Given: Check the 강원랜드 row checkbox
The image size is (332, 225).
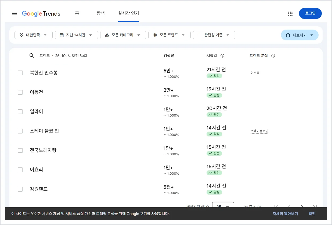Looking at the screenshot, I should coord(20,189).
